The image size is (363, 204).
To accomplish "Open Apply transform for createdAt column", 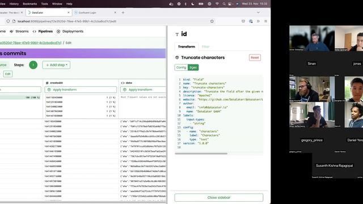I will [x=81, y=90].
